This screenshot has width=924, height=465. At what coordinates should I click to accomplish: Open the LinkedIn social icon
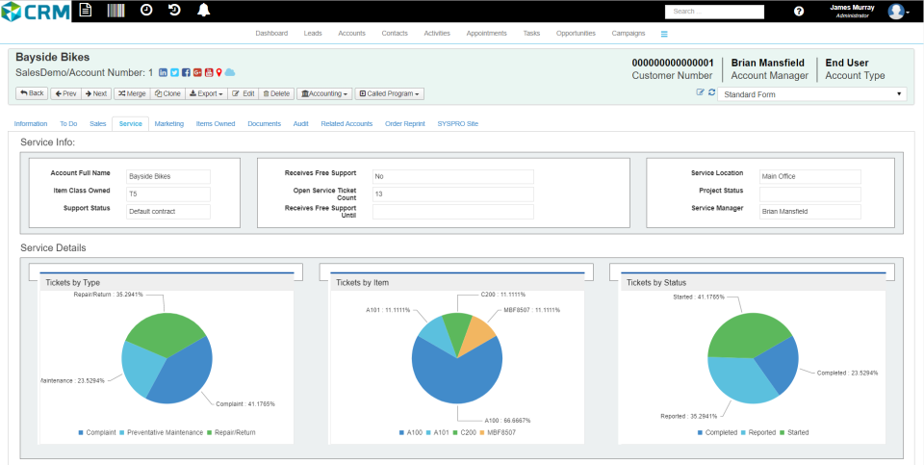tap(164, 72)
